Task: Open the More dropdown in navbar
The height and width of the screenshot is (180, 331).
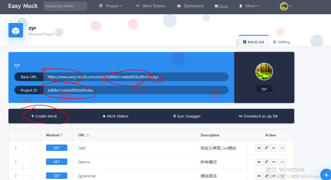Action: [x=249, y=6]
